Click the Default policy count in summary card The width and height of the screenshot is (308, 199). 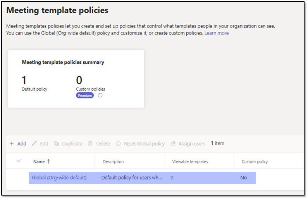coord(24,80)
